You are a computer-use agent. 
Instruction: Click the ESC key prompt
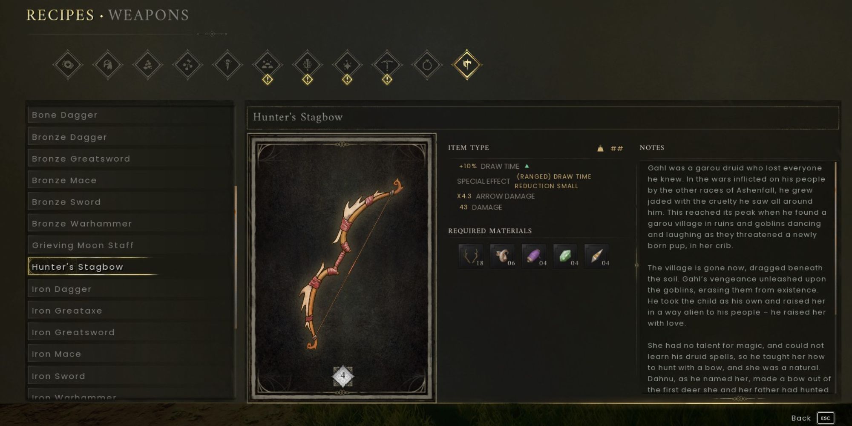click(x=826, y=418)
